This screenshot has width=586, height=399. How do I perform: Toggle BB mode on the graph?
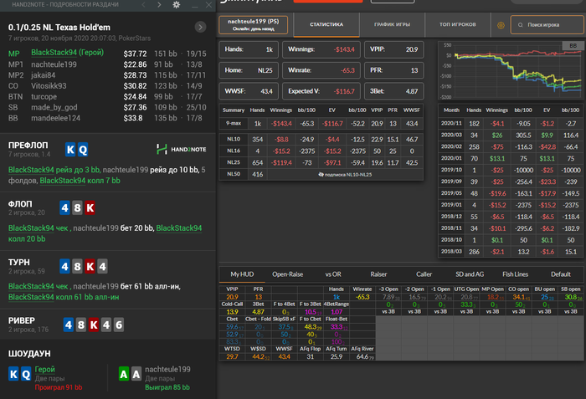[x=573, y=45]
